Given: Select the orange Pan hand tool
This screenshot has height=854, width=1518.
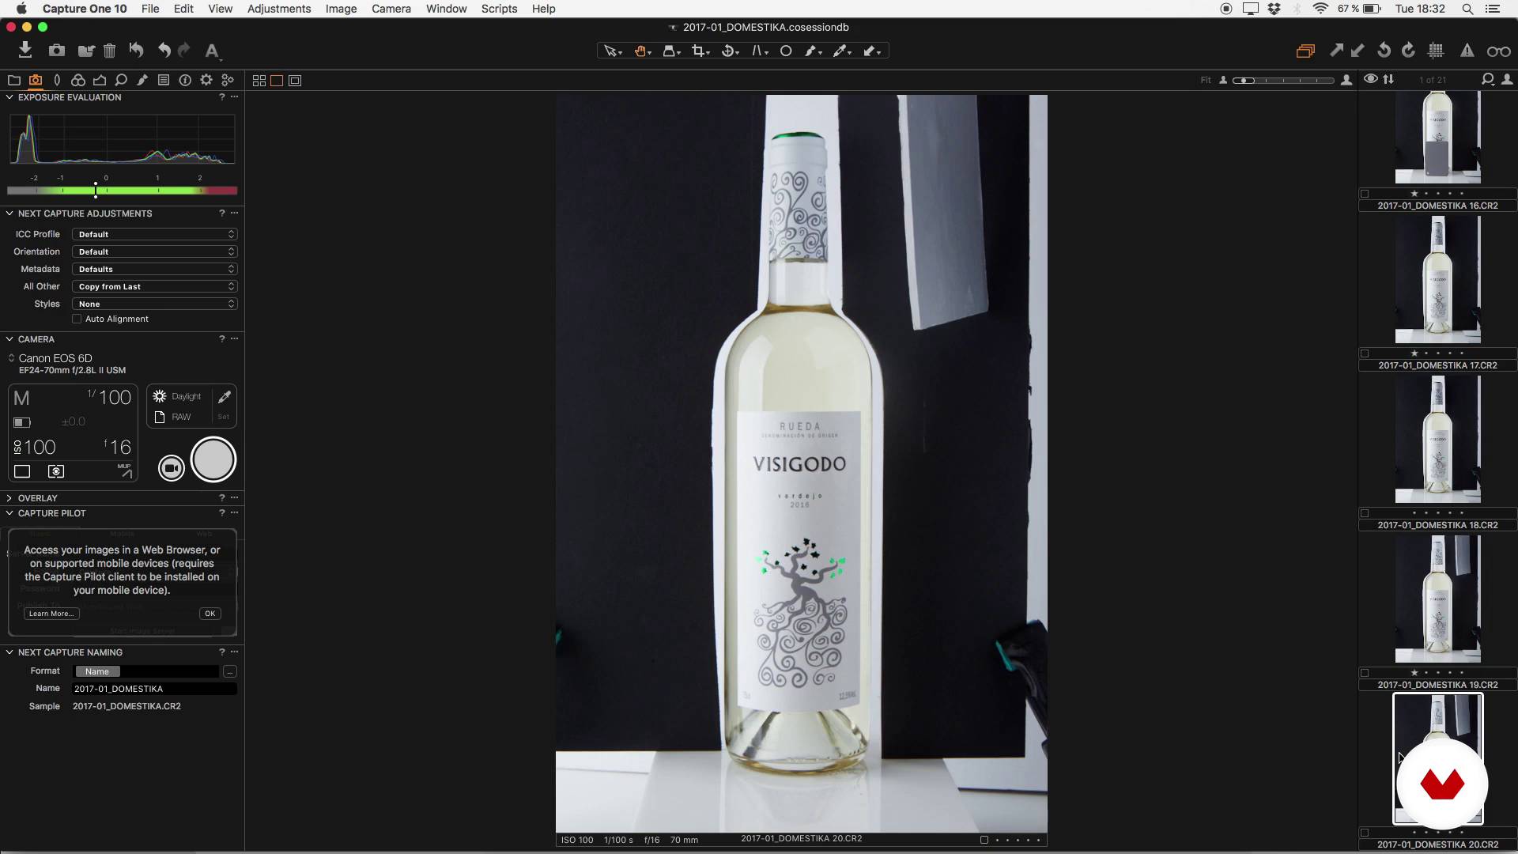Looking at the screenshot, I should [x=642, y=51].
